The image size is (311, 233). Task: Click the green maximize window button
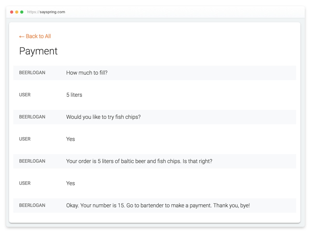[x=22, y=12]
